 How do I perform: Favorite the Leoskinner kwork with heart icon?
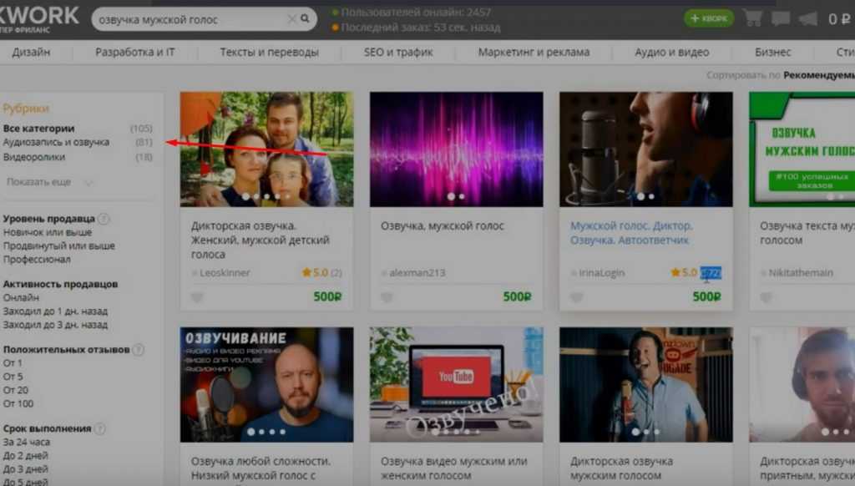click(197, 297)
